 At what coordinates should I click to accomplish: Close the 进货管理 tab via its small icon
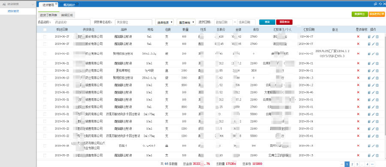[x=56, y=4]
